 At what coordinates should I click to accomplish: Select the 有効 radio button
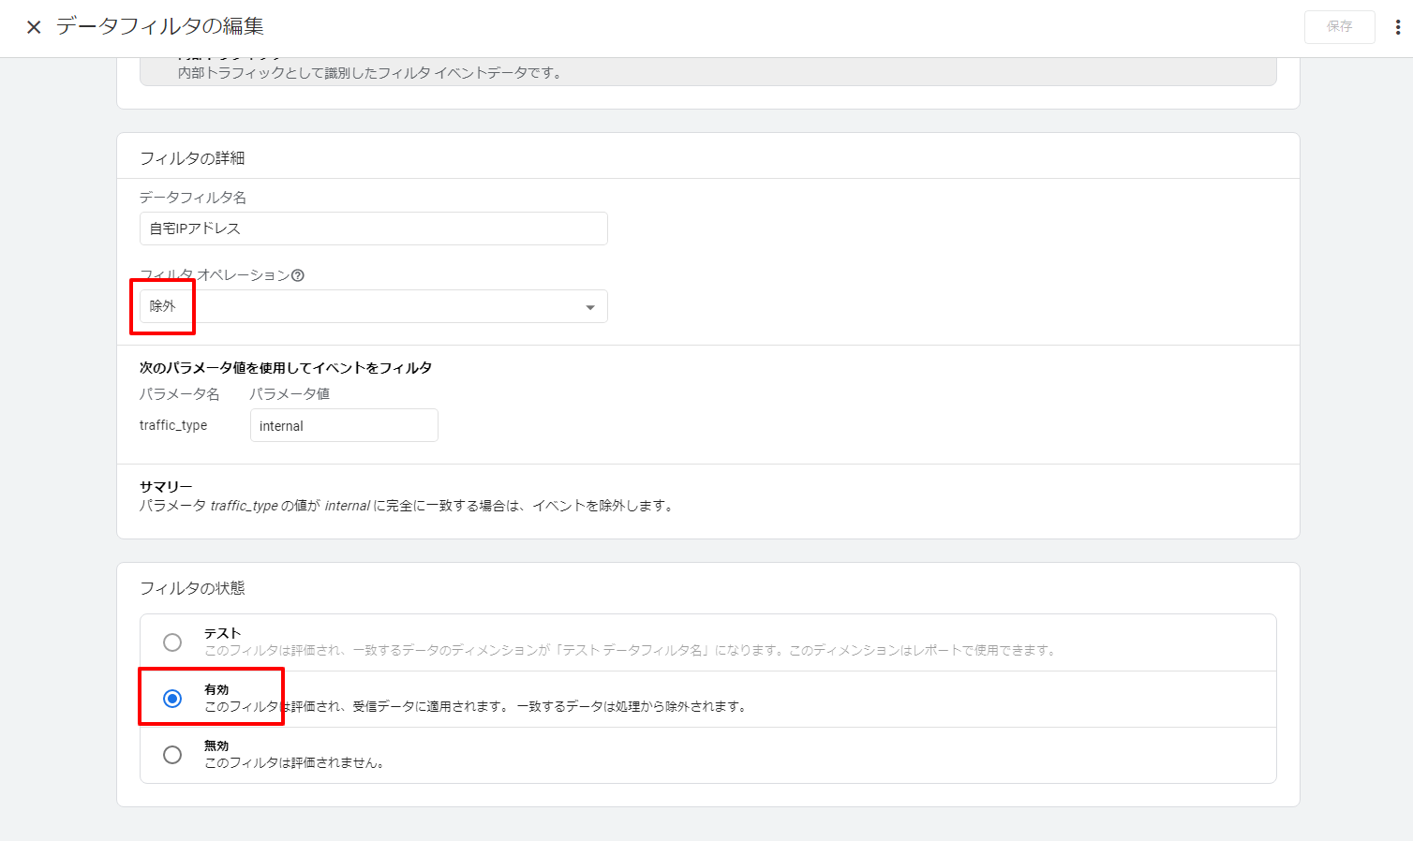point(172,699)
